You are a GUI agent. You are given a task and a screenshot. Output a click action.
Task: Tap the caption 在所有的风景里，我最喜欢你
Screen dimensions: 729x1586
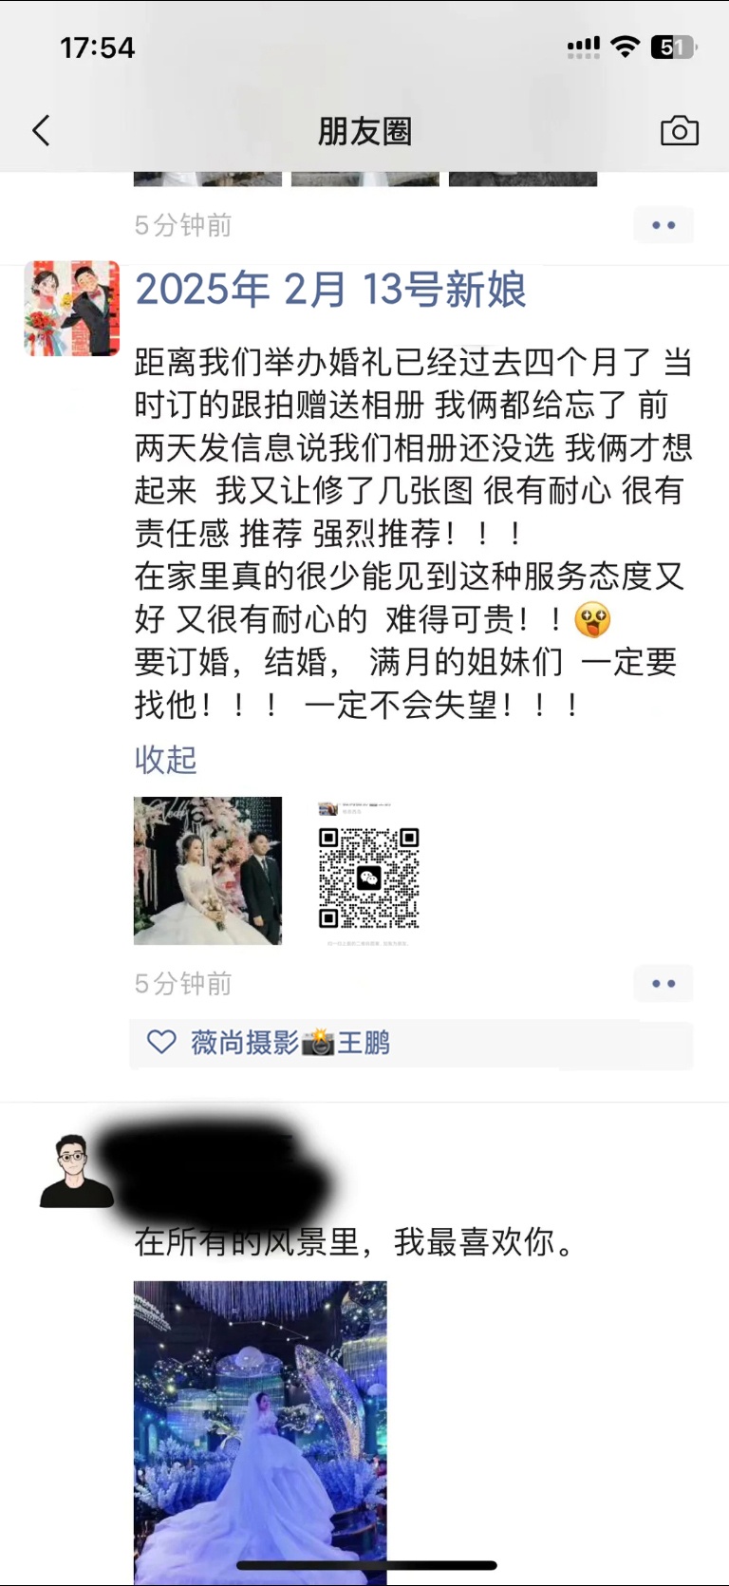point(356,1241)
